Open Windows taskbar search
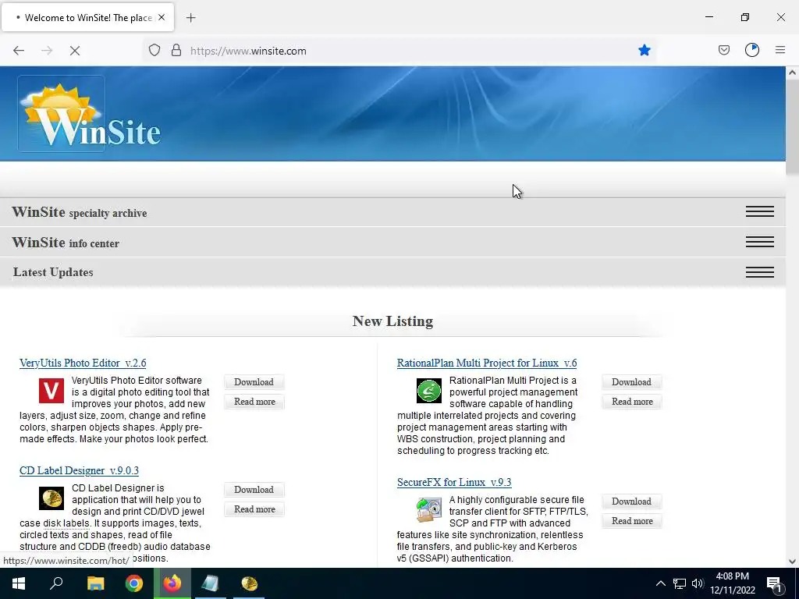 pos(56,583)
